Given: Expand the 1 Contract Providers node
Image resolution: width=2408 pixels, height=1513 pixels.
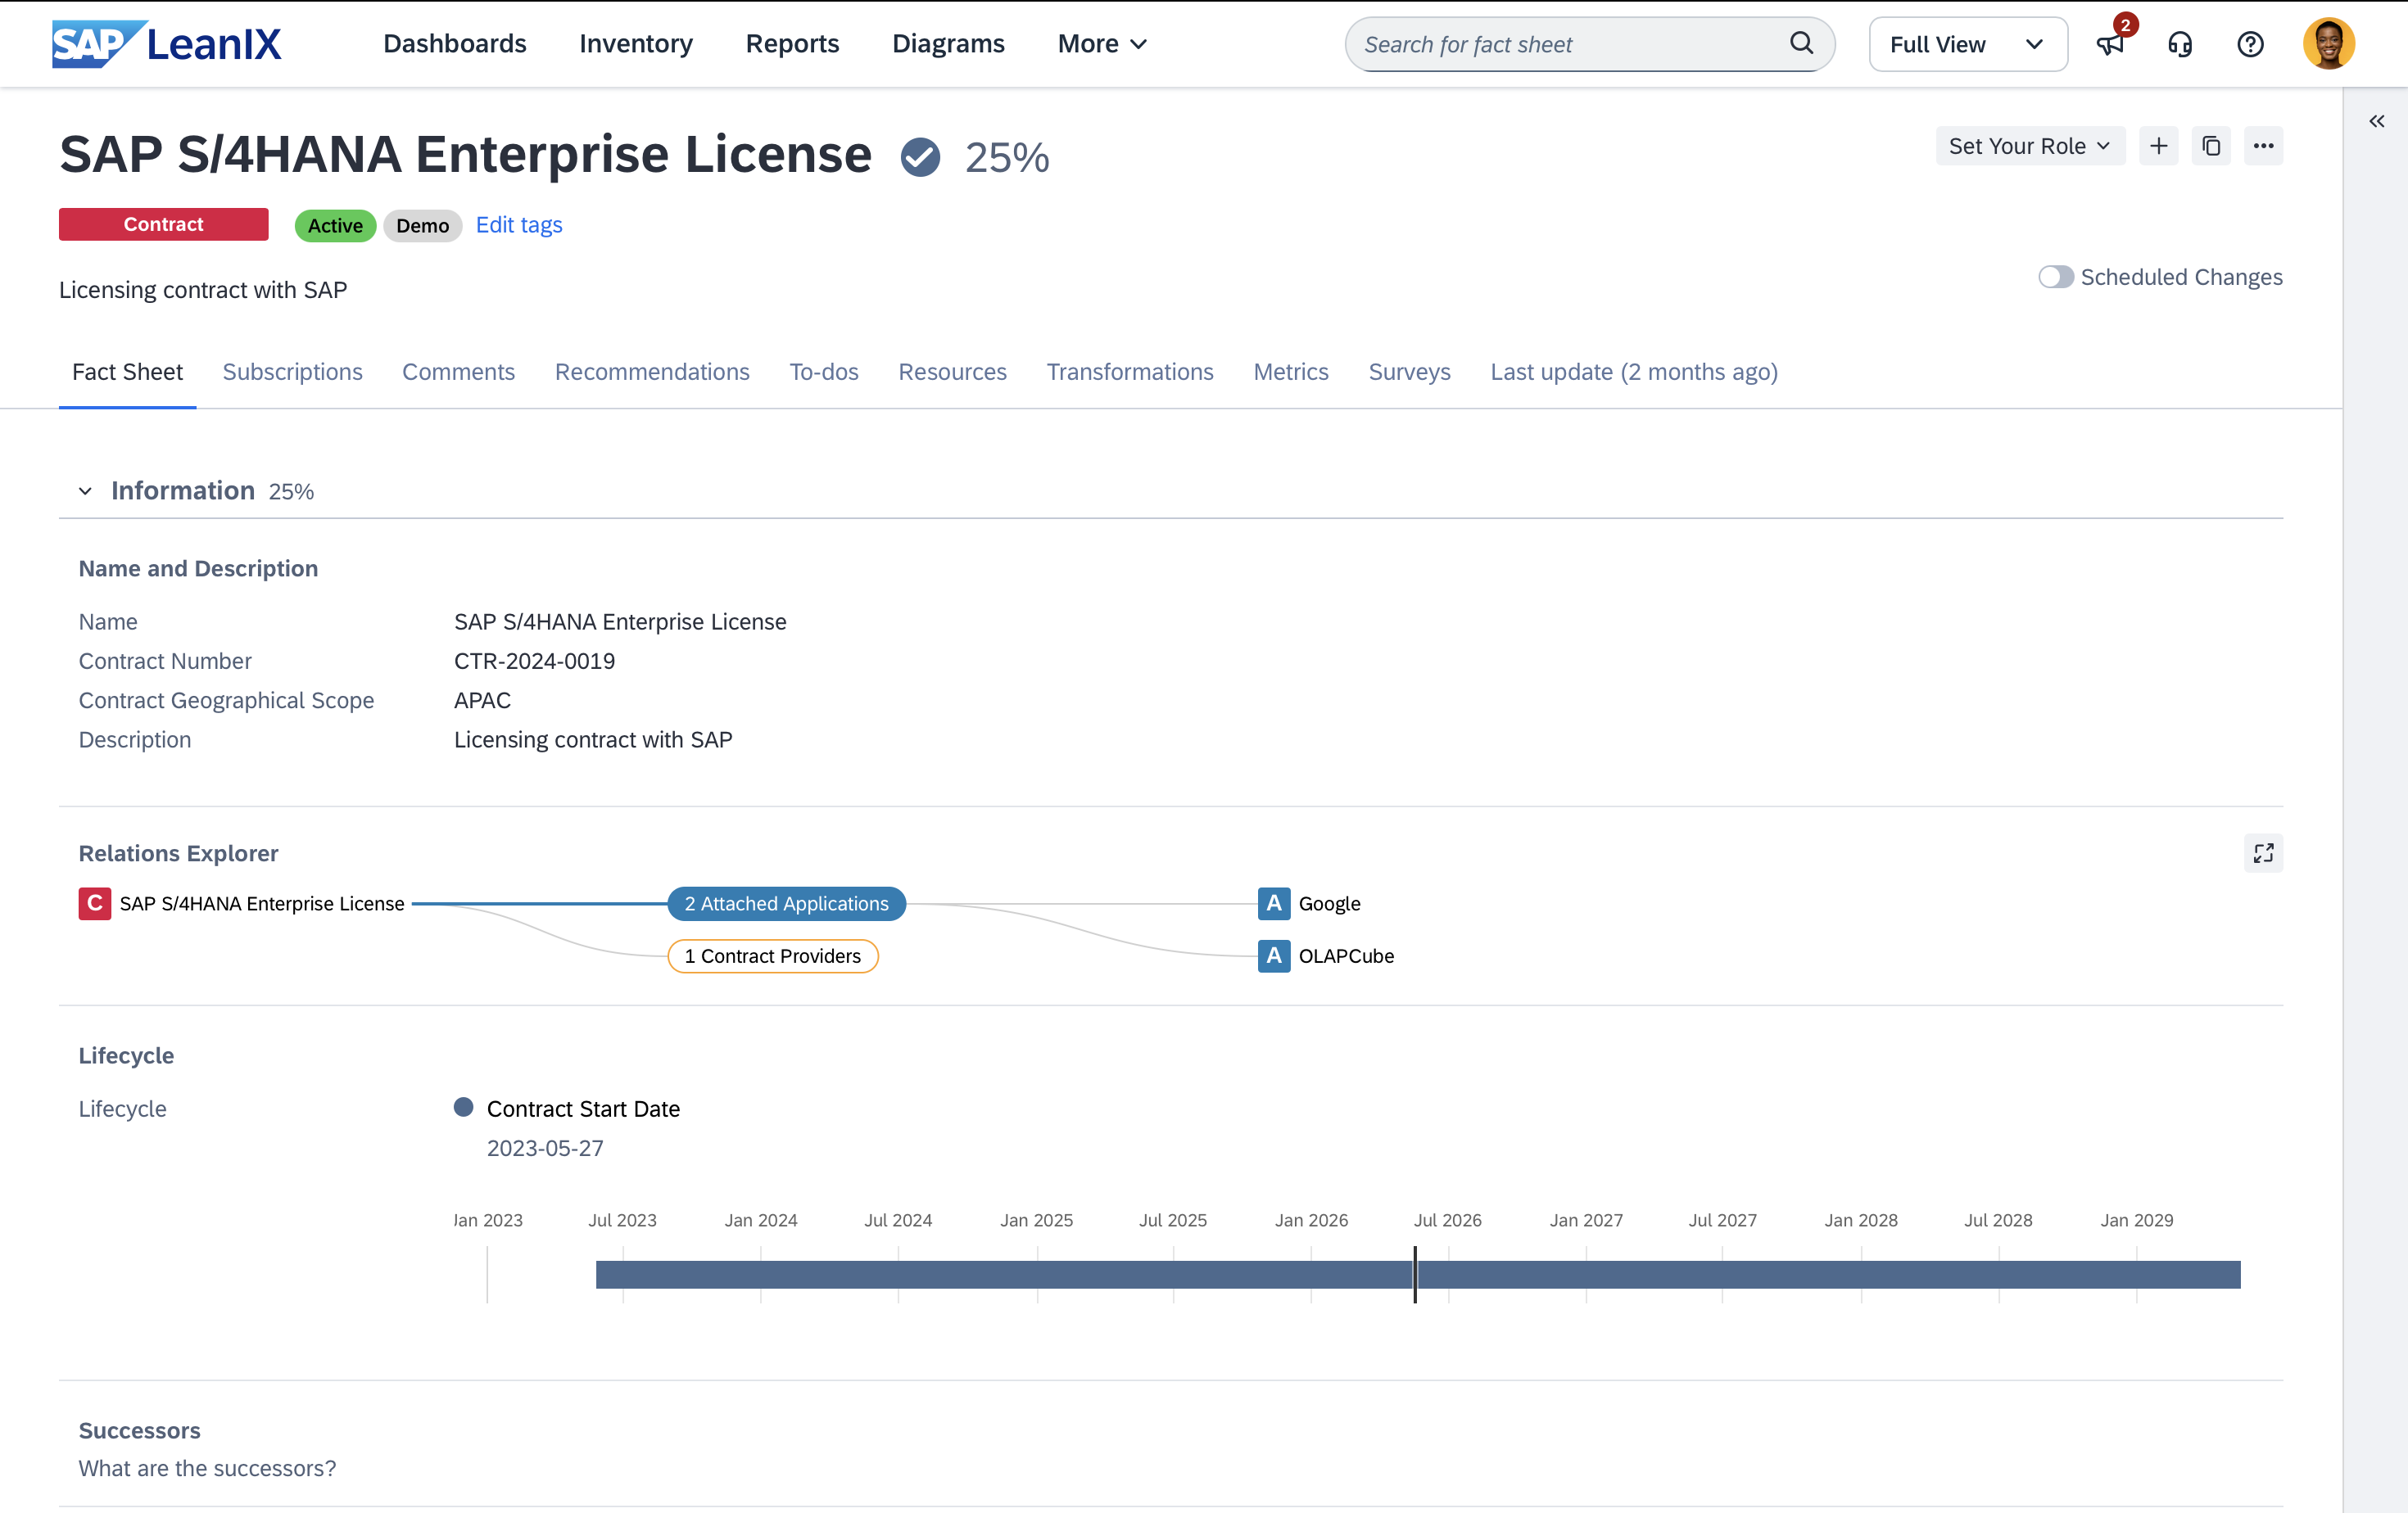Looking at the screenshot, I should (x=772, y=955).
